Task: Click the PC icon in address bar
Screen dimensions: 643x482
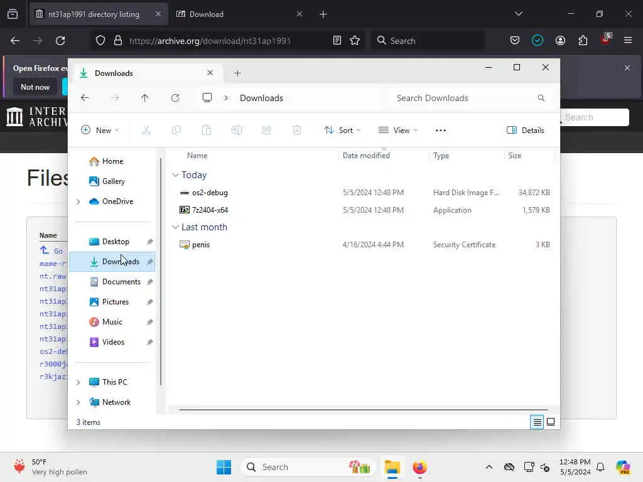Action: pyautogui.click(x=207, y=98)
